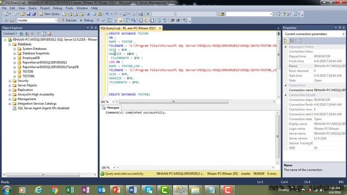Open Query Options icon

coord(115,21)
